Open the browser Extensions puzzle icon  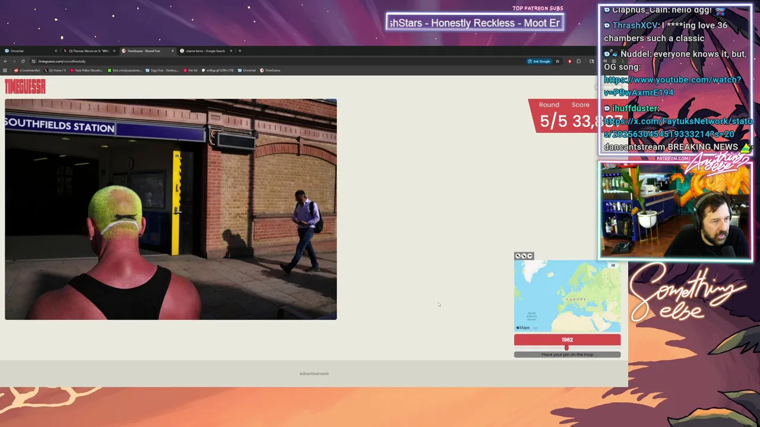click(x=579, y=61)
